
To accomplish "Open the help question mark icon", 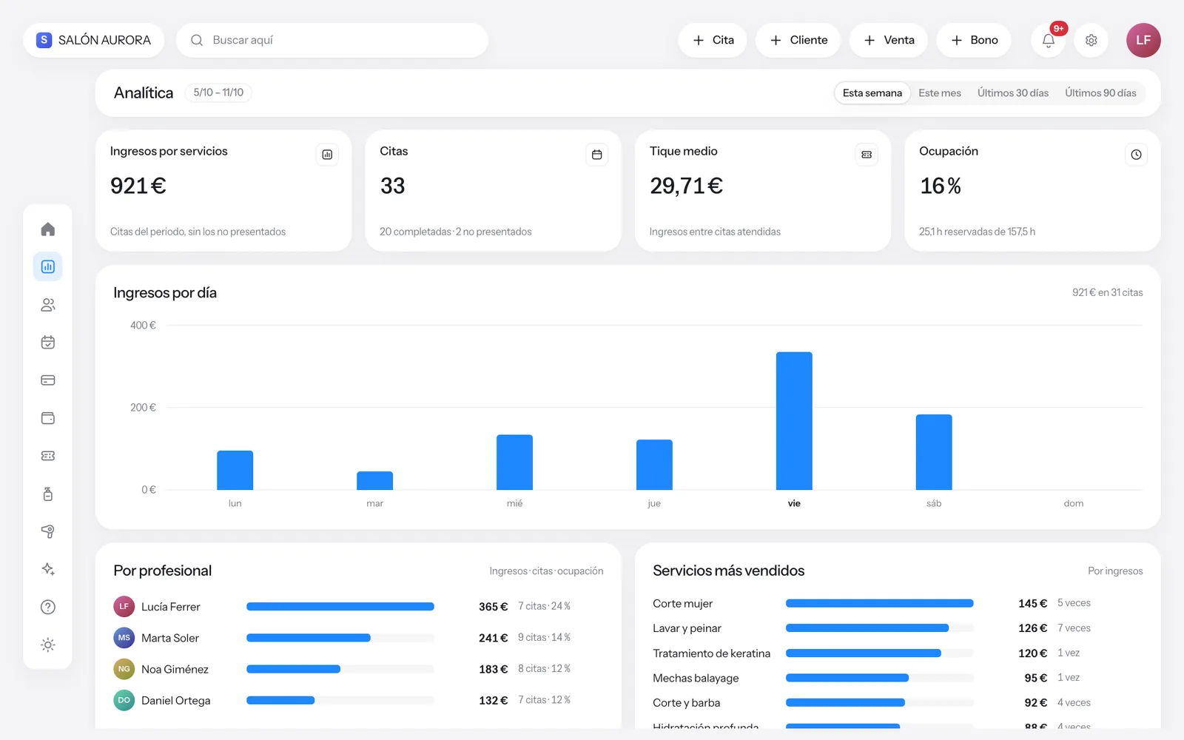I will click(x=48, y=607).
